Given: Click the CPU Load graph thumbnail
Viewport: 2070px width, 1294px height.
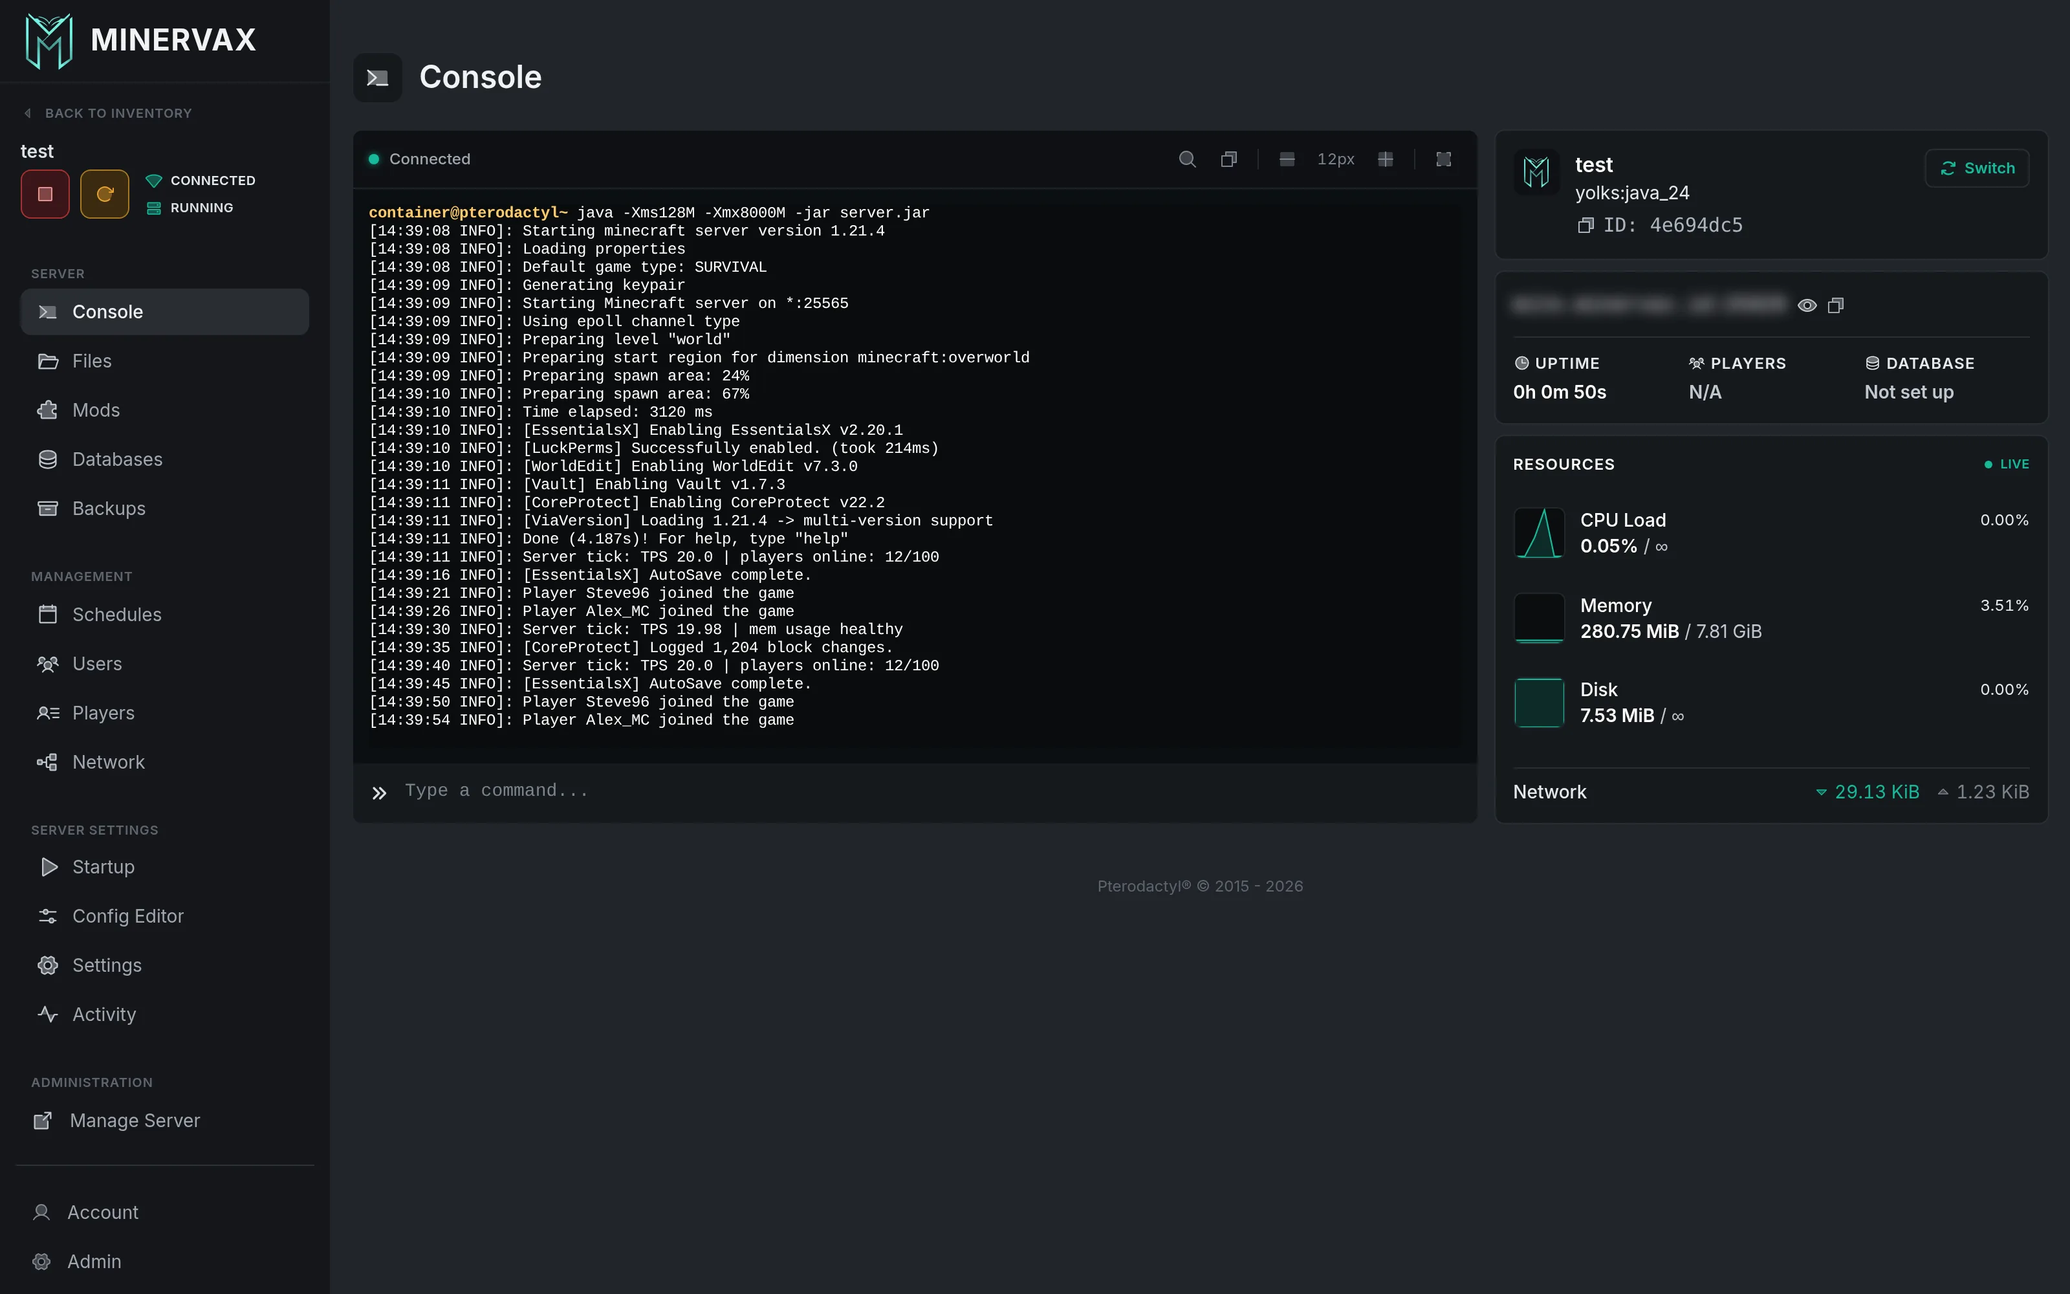Looking at the screenshot, I should (x=1539, y=532).
